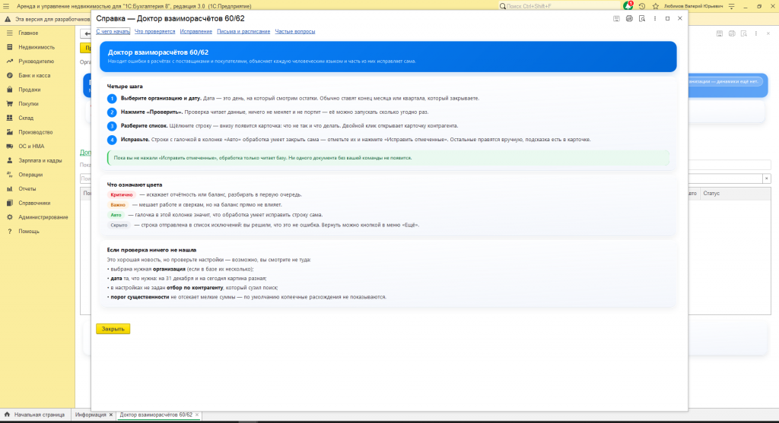Open three-dot menu in Справка window

(x=655, y=18)
